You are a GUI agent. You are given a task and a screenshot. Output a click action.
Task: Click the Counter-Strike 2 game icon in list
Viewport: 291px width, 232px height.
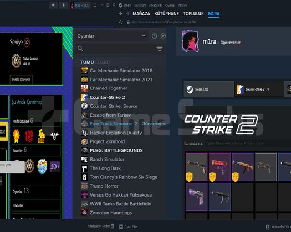coord(84,97)
